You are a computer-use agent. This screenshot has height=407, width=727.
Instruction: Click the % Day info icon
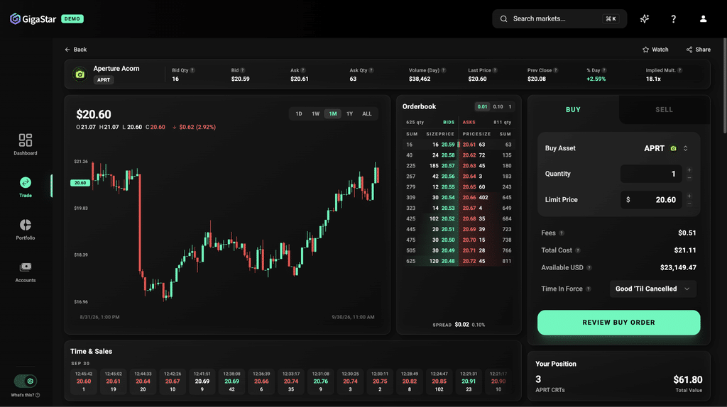coord(604,70)
